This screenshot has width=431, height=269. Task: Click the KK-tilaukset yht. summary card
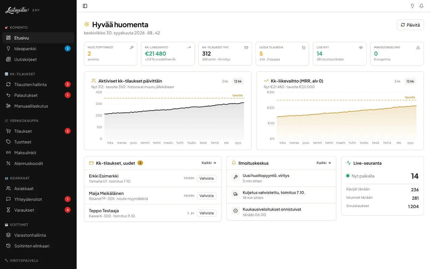click(x=225, y=53)
